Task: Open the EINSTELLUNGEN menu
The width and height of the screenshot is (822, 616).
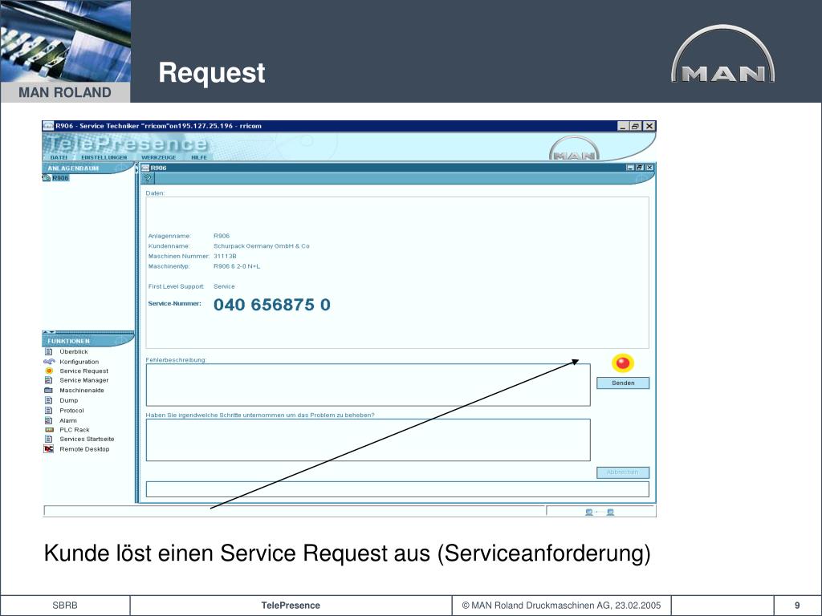Action: click(104, 157)
